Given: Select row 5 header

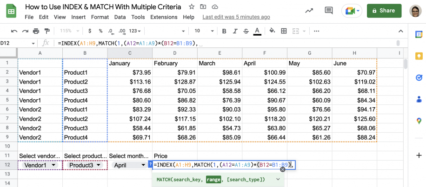Looking at the screenshot, I should point(7,100).
